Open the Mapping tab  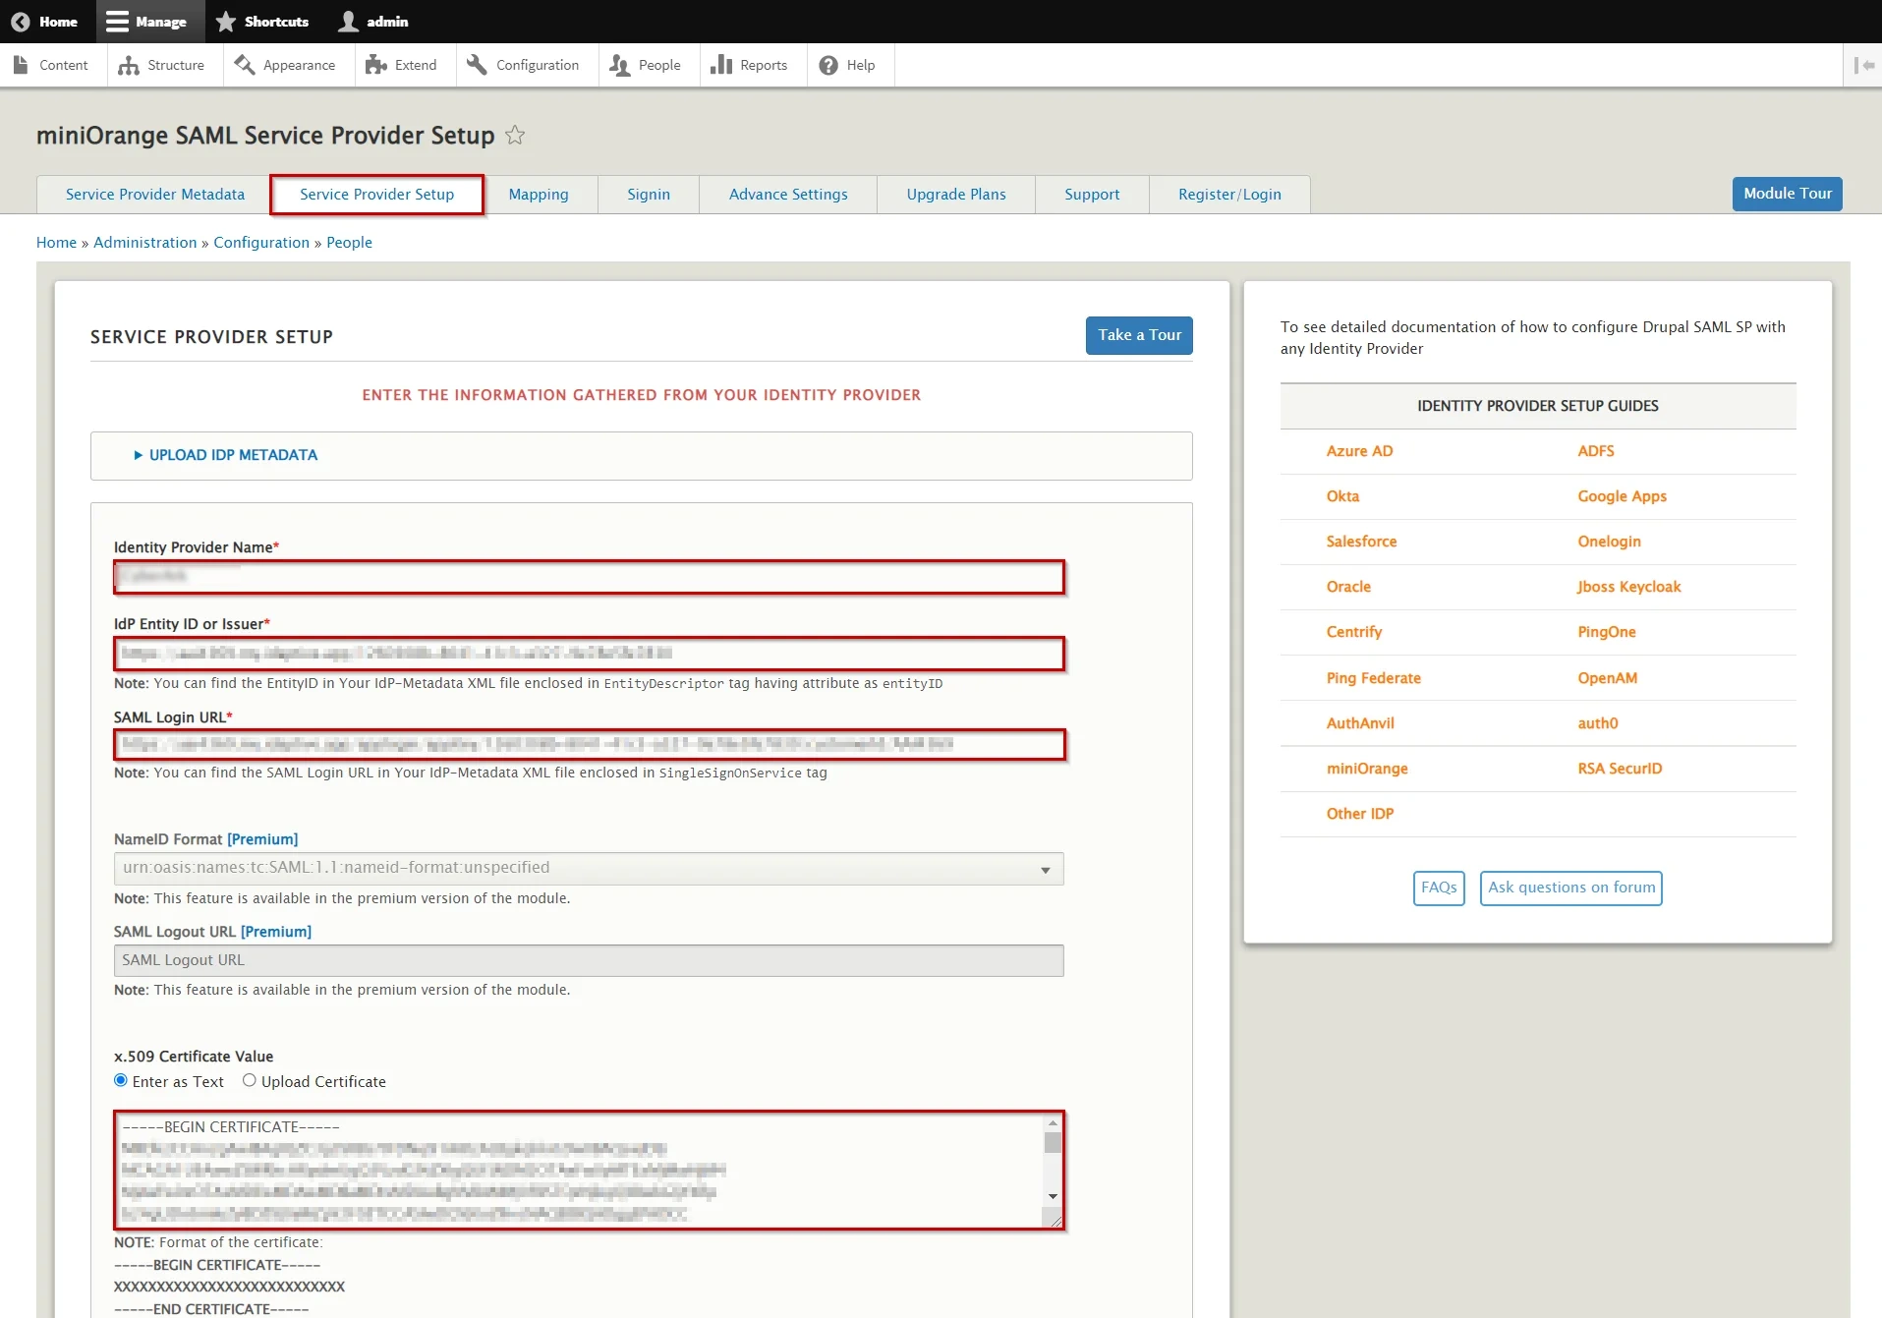click(539, 195)
